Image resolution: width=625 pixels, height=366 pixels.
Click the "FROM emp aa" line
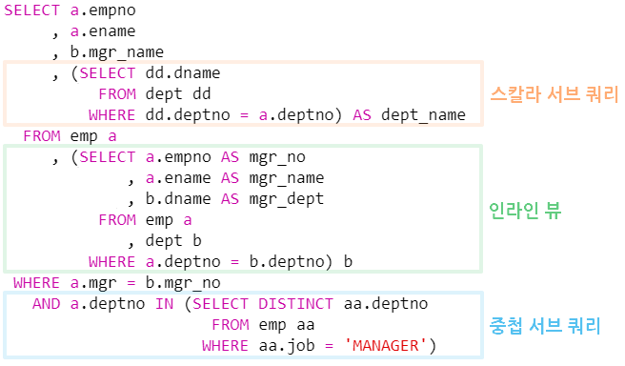263,325
